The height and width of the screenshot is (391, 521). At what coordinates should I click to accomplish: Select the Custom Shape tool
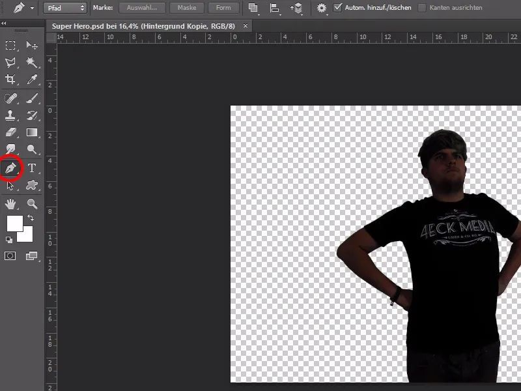point(31,185)
